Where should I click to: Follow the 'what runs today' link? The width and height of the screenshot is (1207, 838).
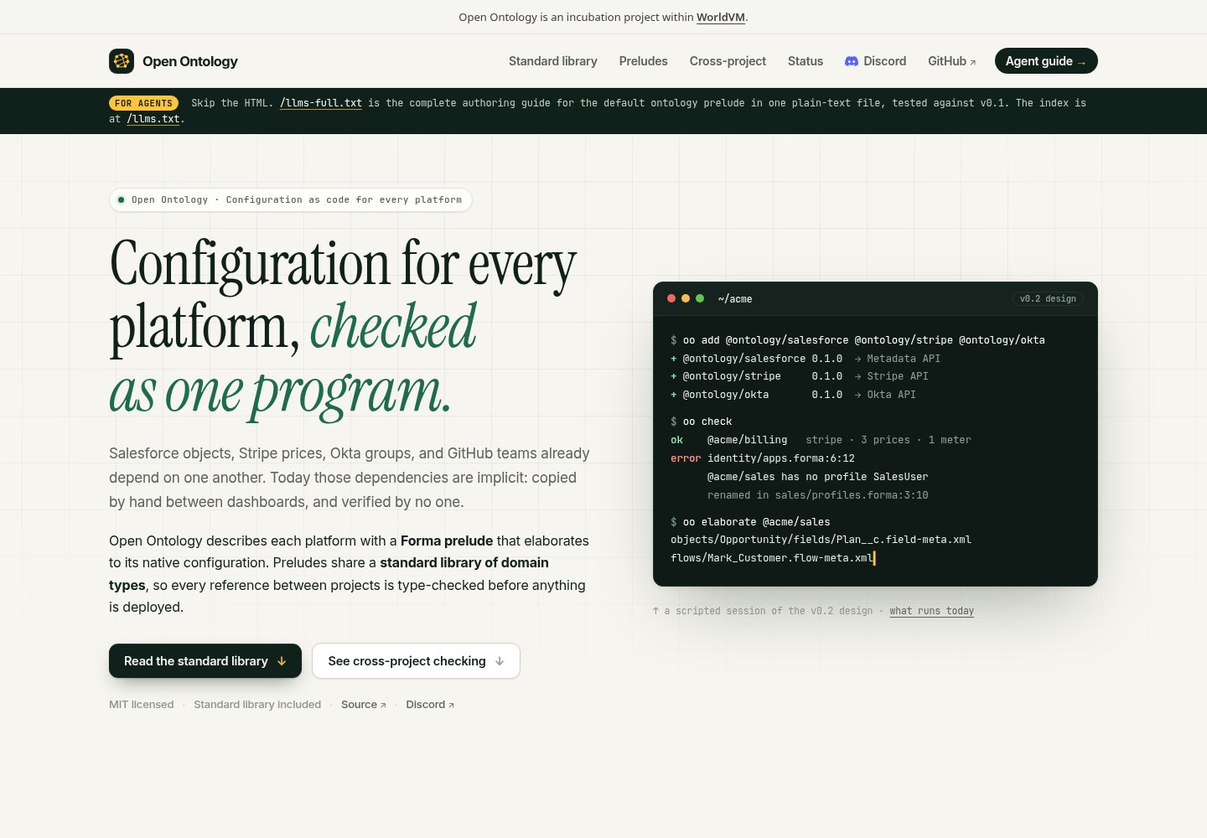click(x=932, y=611)
